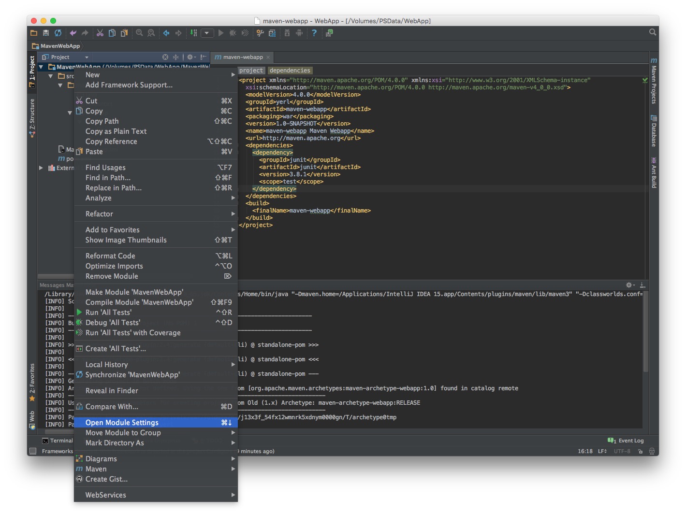Click the Android AVD Manager icon

pos(299,33)
